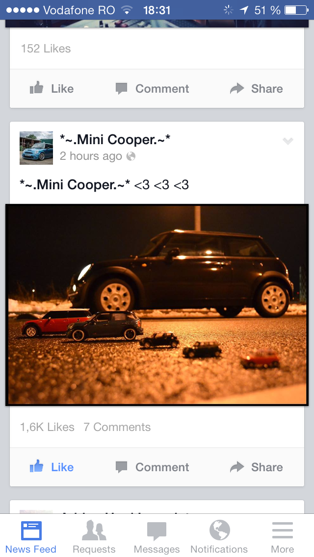314x557 pixels.
Task: View the 152 Likes on the top post
Action: pyautogui.click(x=46, y=49)
